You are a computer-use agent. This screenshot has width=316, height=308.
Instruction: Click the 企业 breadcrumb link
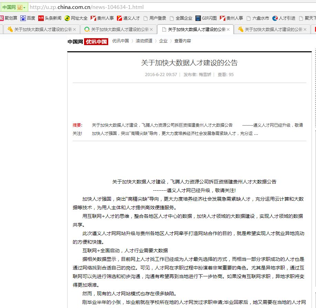[x=163, y=41]
